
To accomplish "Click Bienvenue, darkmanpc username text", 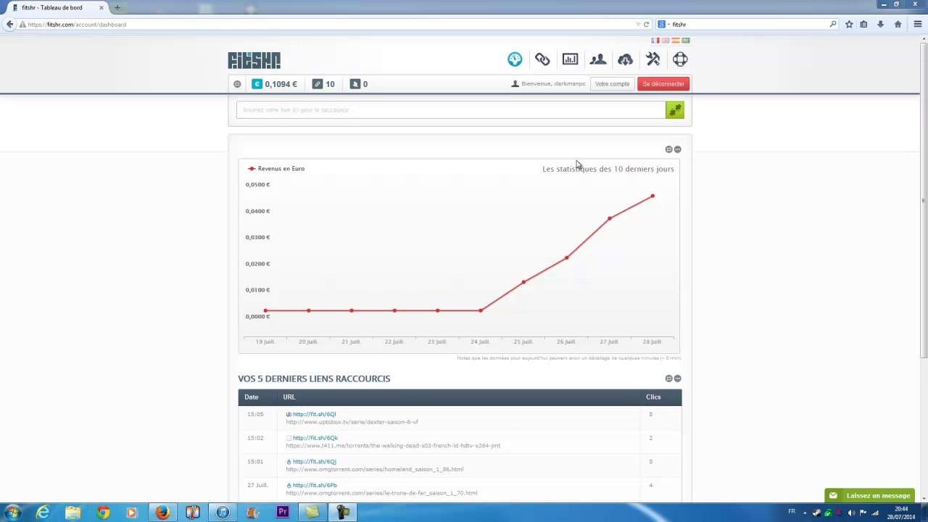I will click(x=553, y=84).
